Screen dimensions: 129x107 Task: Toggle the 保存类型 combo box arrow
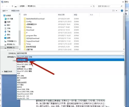click(123, 57)
